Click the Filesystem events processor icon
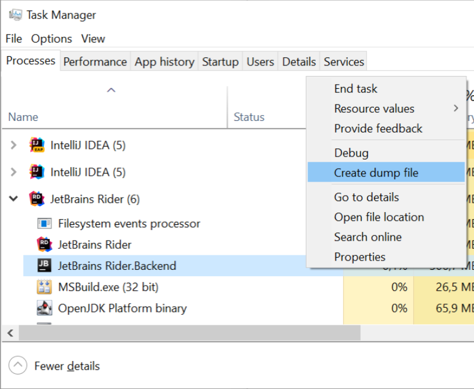Viewport: 474px width, 389px height. coord(44,224)
